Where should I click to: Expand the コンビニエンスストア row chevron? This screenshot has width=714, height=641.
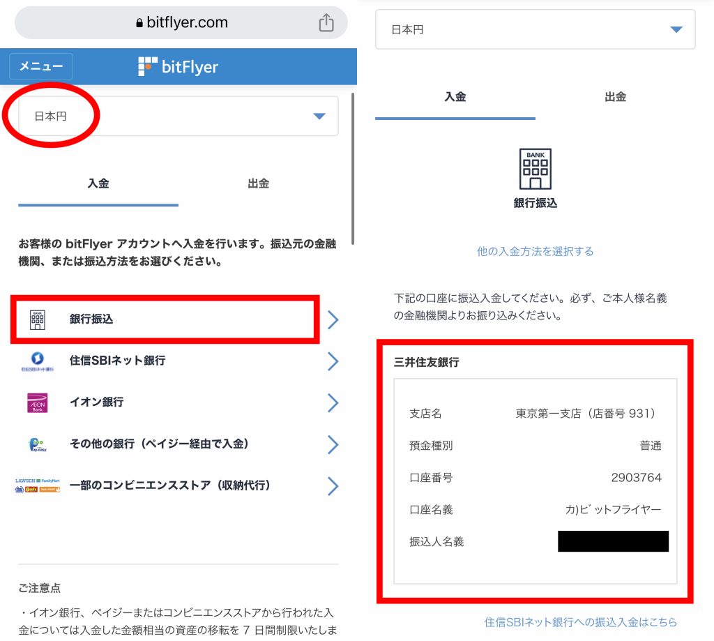tap(333, 486)
